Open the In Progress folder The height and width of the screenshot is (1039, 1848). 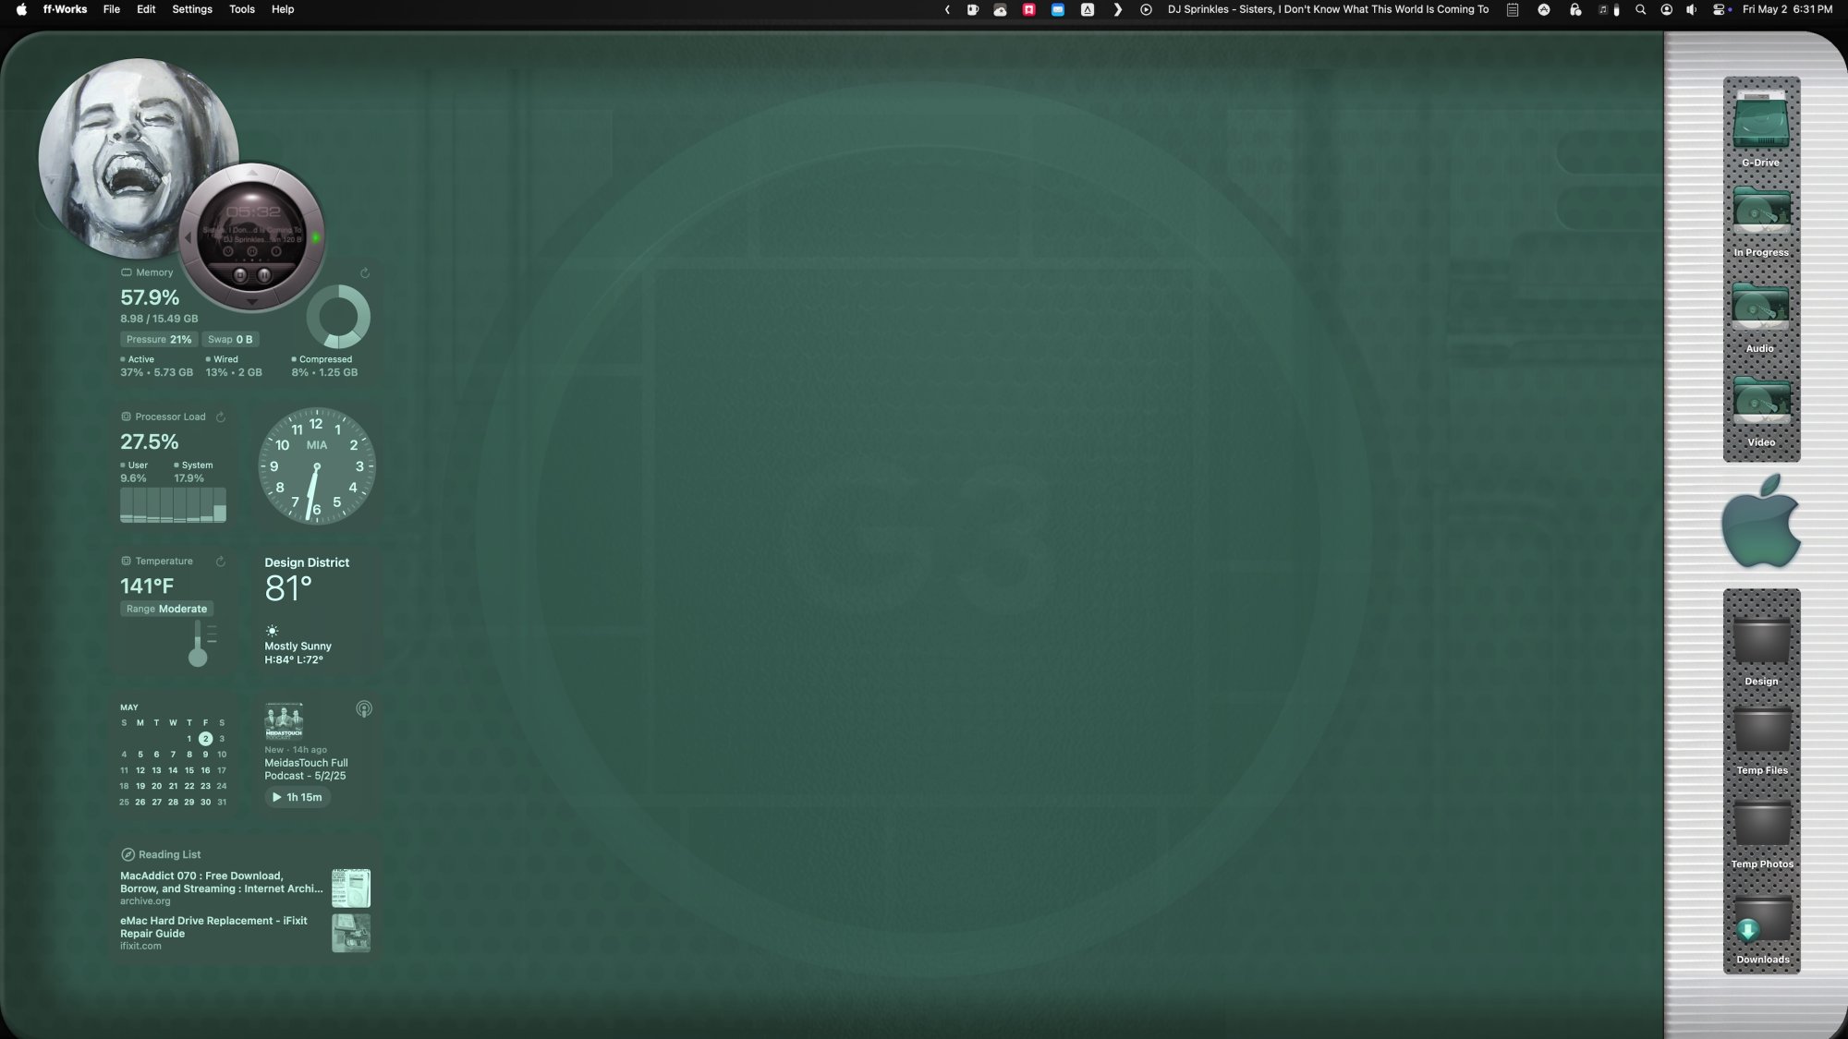pos(1760,211)
